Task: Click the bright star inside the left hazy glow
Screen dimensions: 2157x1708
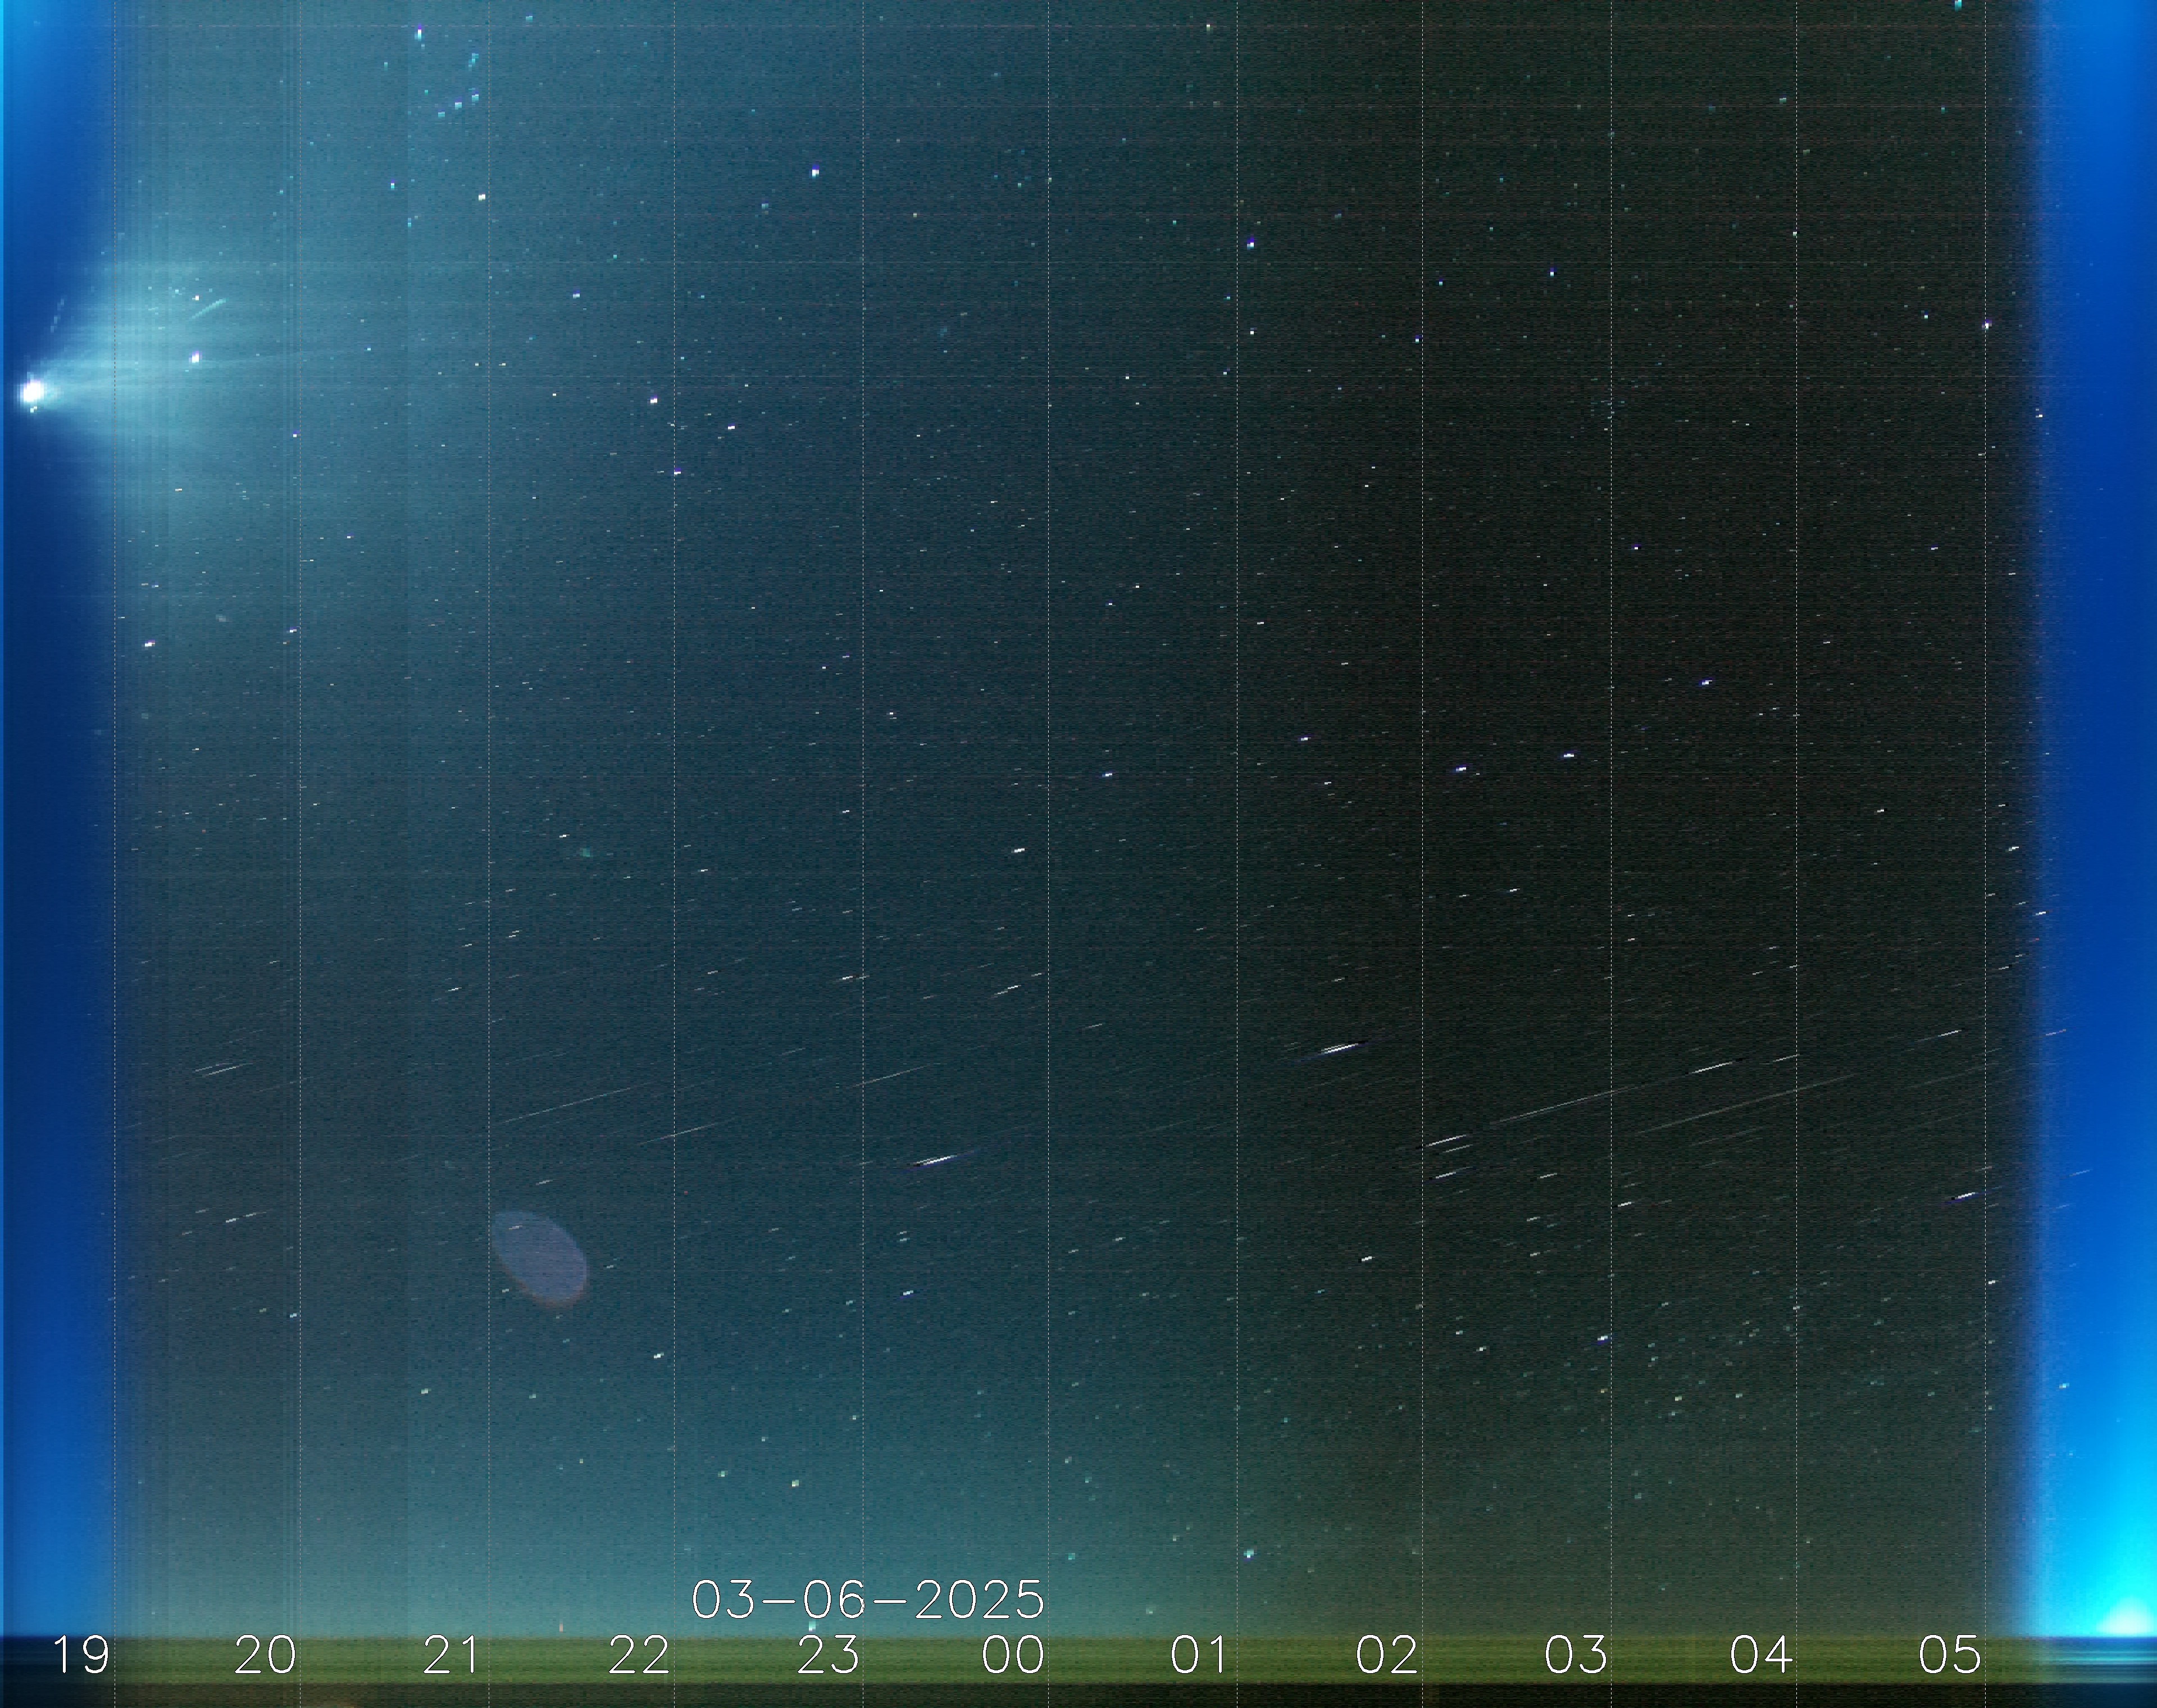Action: (x=195, y=357)
